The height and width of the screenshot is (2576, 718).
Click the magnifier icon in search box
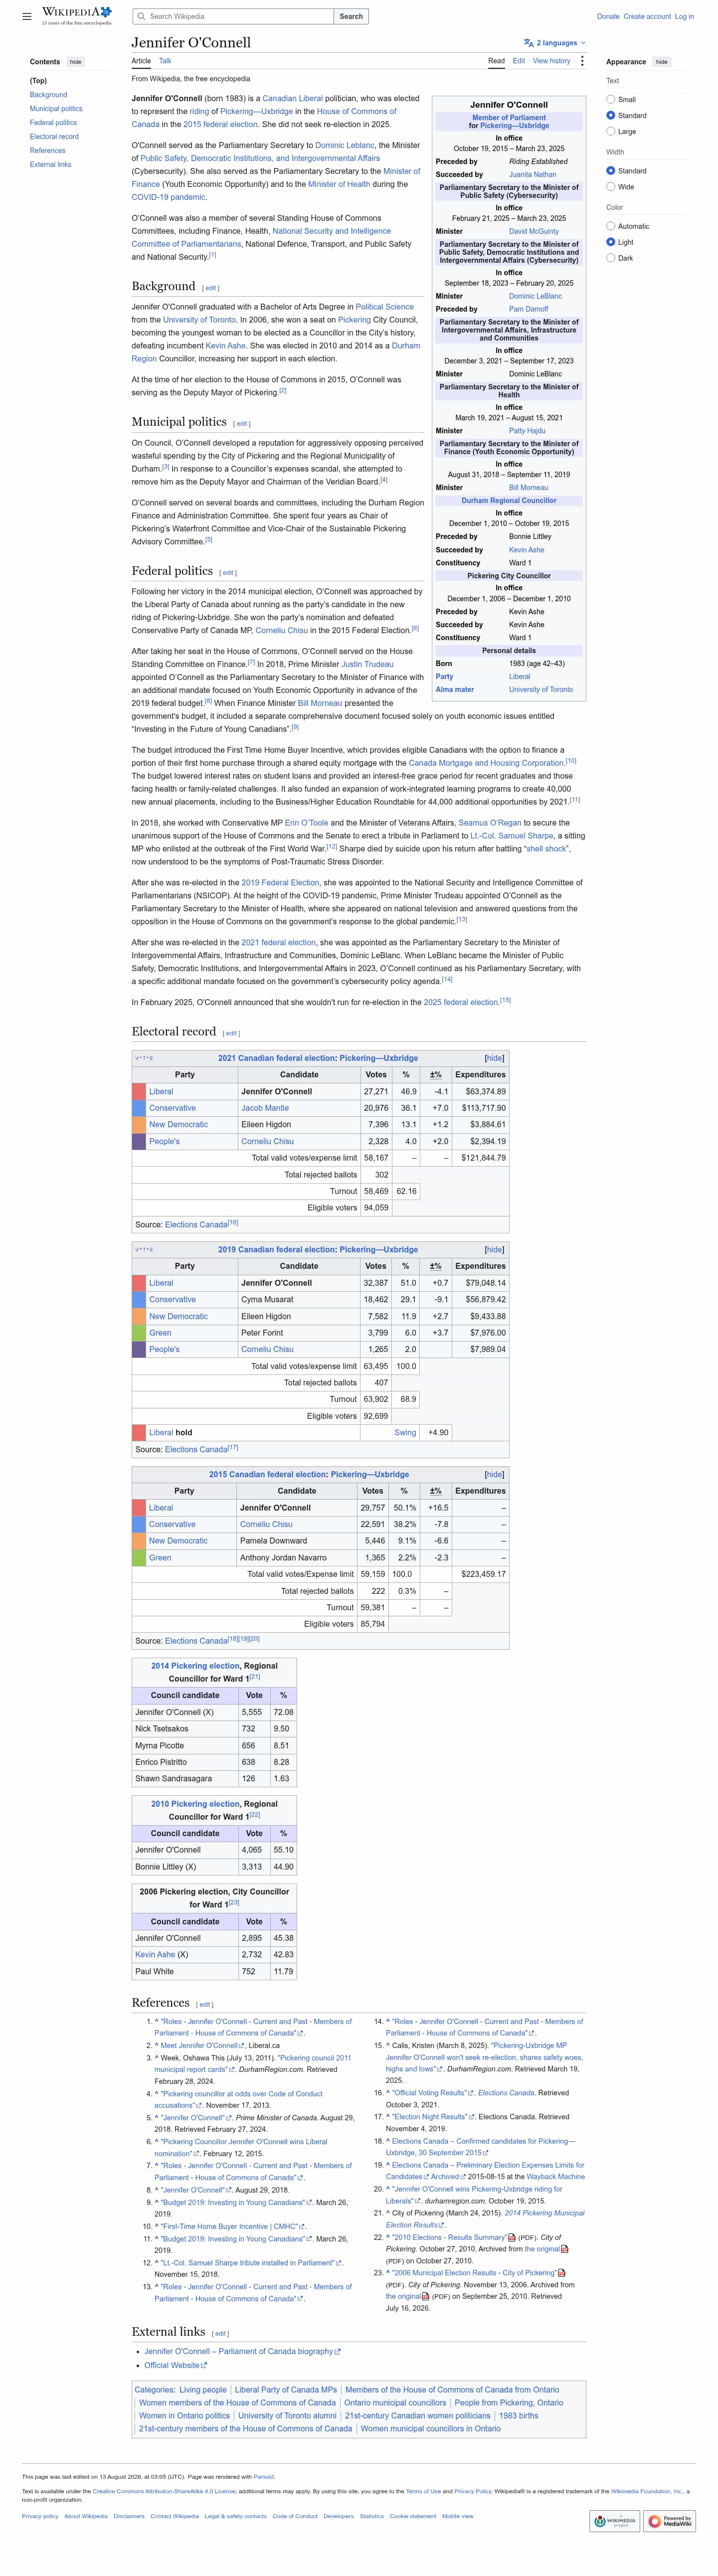coord(142,16)
